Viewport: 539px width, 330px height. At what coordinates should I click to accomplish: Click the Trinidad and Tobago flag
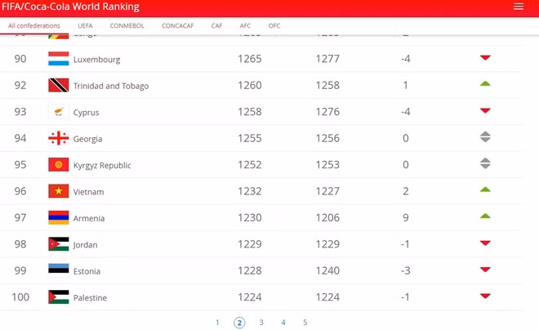[x=59, y=85]
